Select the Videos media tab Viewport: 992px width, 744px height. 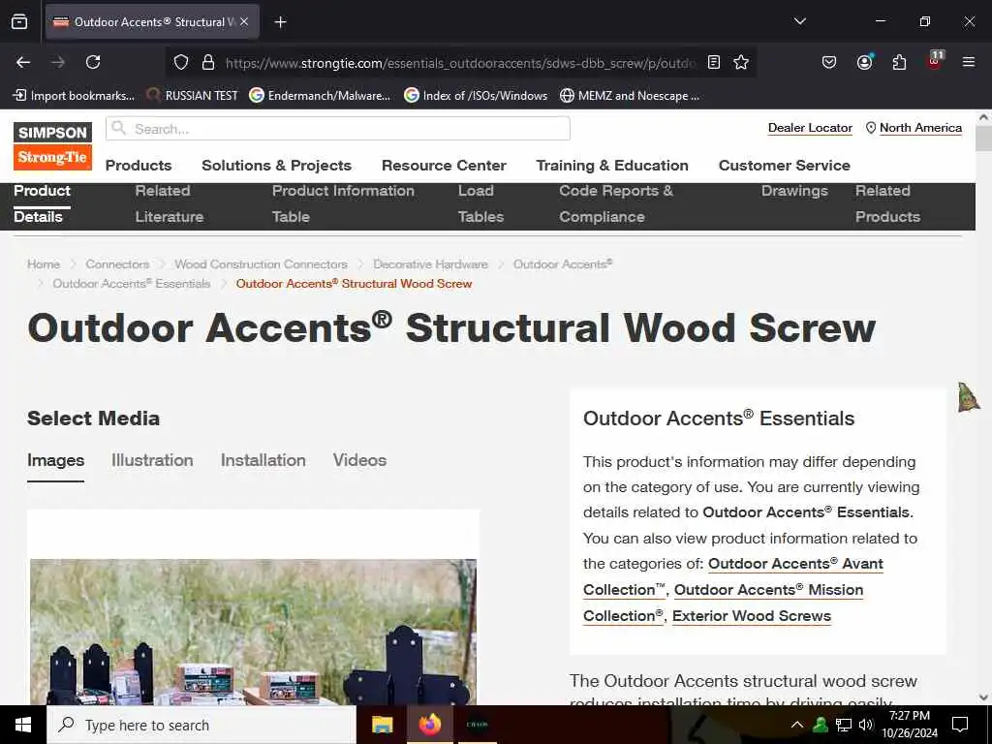[x=359, y=460]
